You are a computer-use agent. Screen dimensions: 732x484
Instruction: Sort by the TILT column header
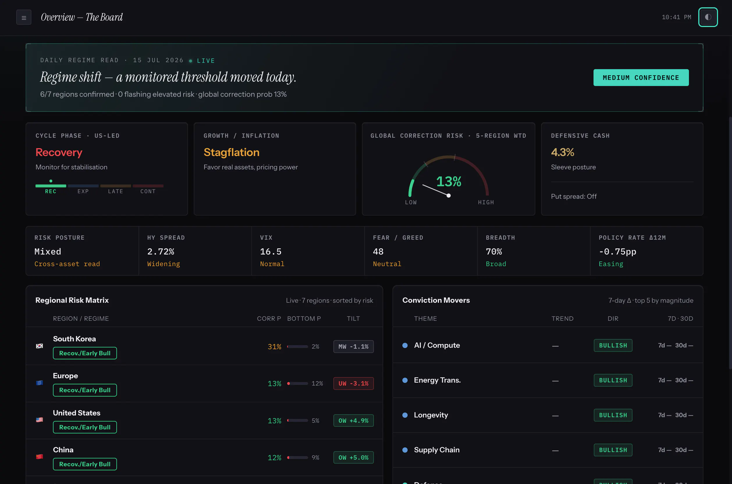coord(353,318)
